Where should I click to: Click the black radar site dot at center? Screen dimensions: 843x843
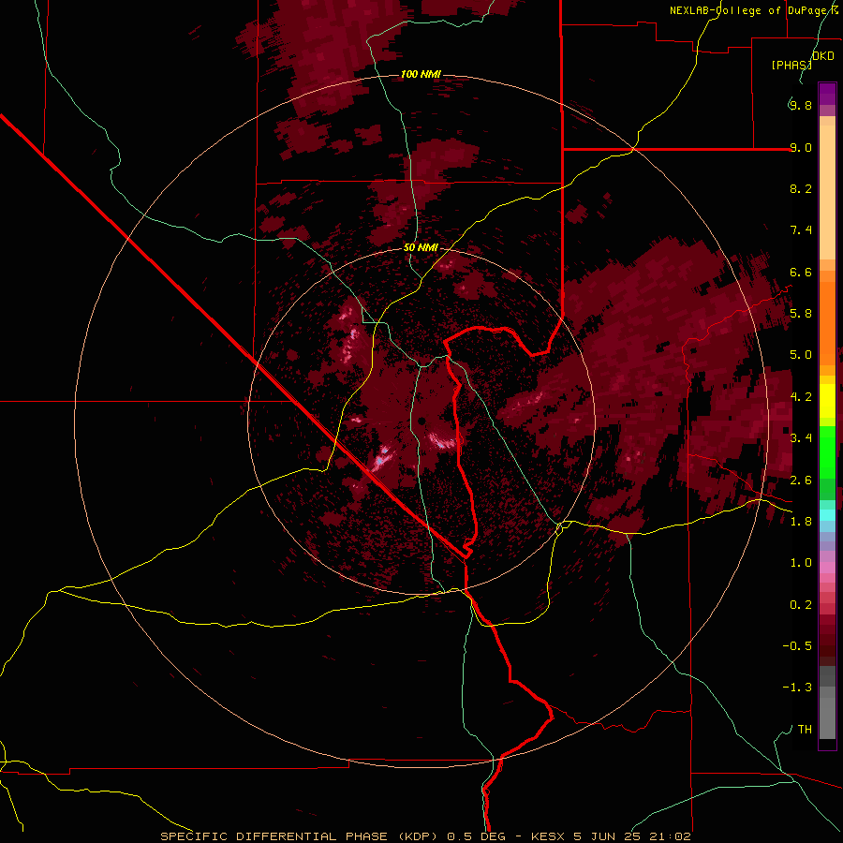pyautogui.click(x=422, y=421)
